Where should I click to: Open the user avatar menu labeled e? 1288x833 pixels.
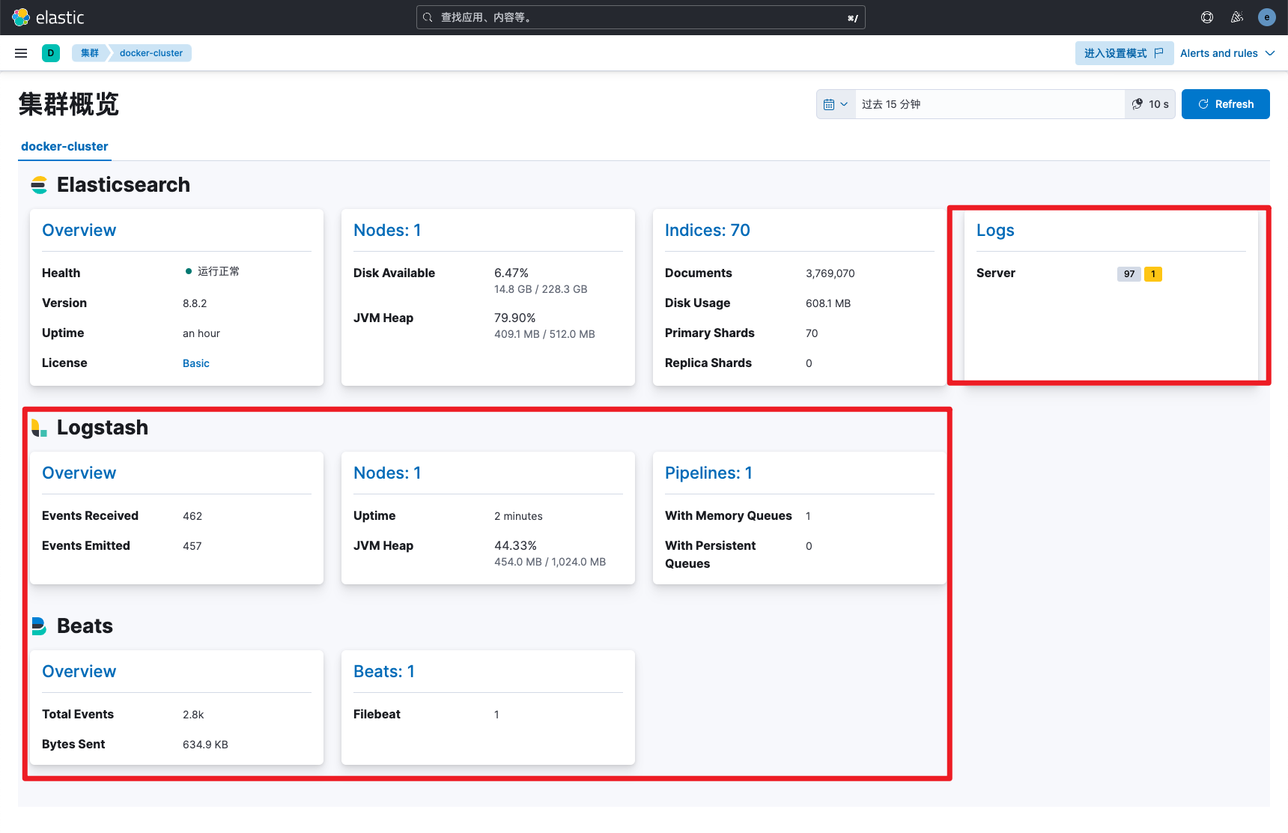click(1267, 17)
